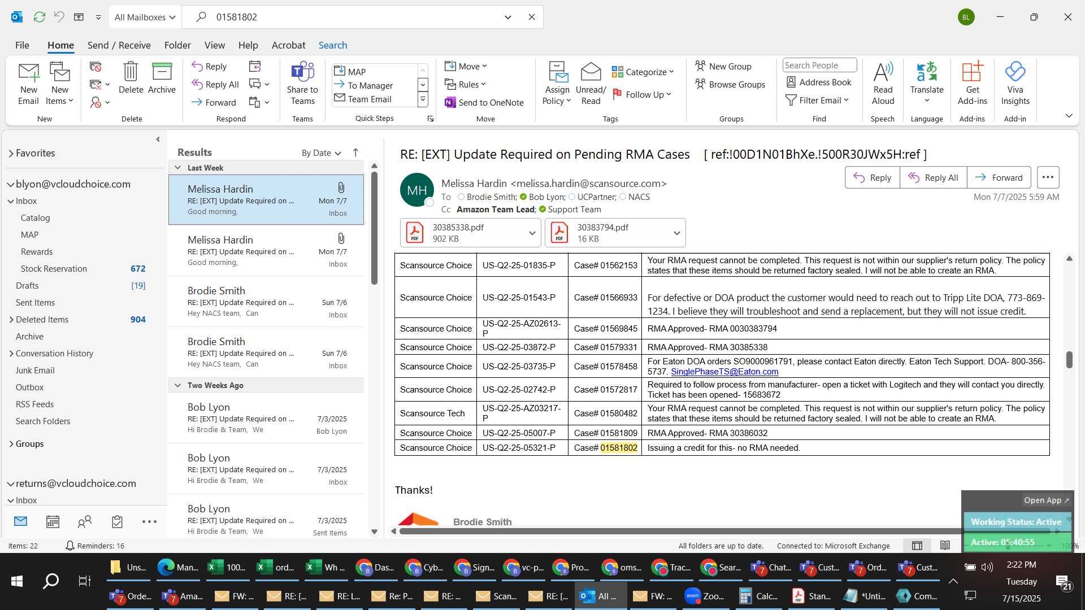Viewport: 1085px width, 610px height.
Task: Open more actions ellipsis in reading pane
Action: coord(1048,177)
